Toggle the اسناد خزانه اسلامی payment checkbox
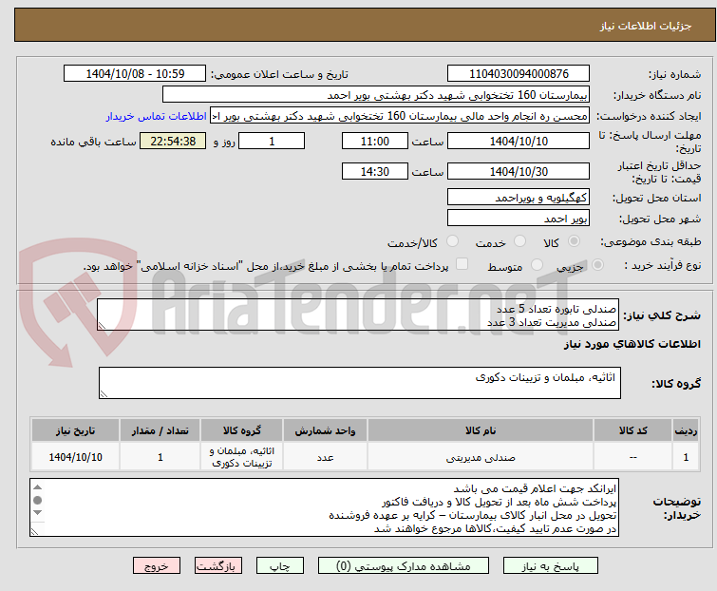717x591 pixels. (462, 264)
